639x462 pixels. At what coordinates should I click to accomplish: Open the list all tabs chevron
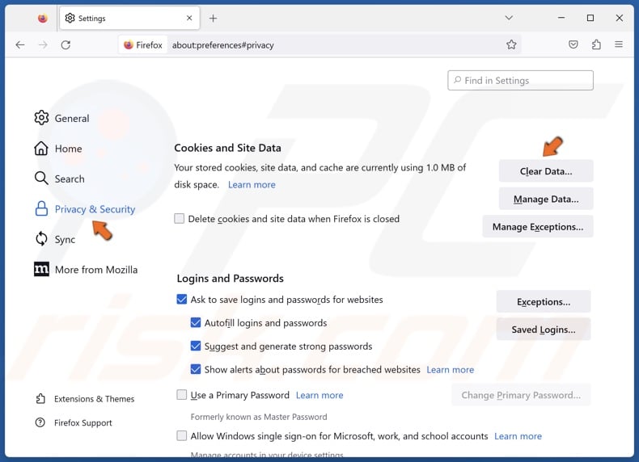[x=509, y=18]
